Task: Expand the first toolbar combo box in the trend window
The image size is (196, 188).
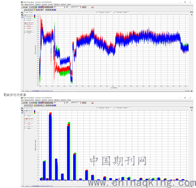Action: (60, 7)
